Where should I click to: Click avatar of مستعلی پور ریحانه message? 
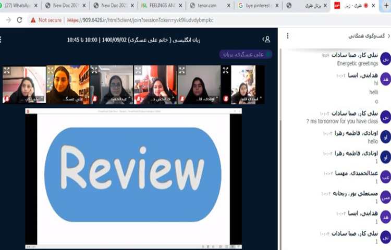point(385,197)
